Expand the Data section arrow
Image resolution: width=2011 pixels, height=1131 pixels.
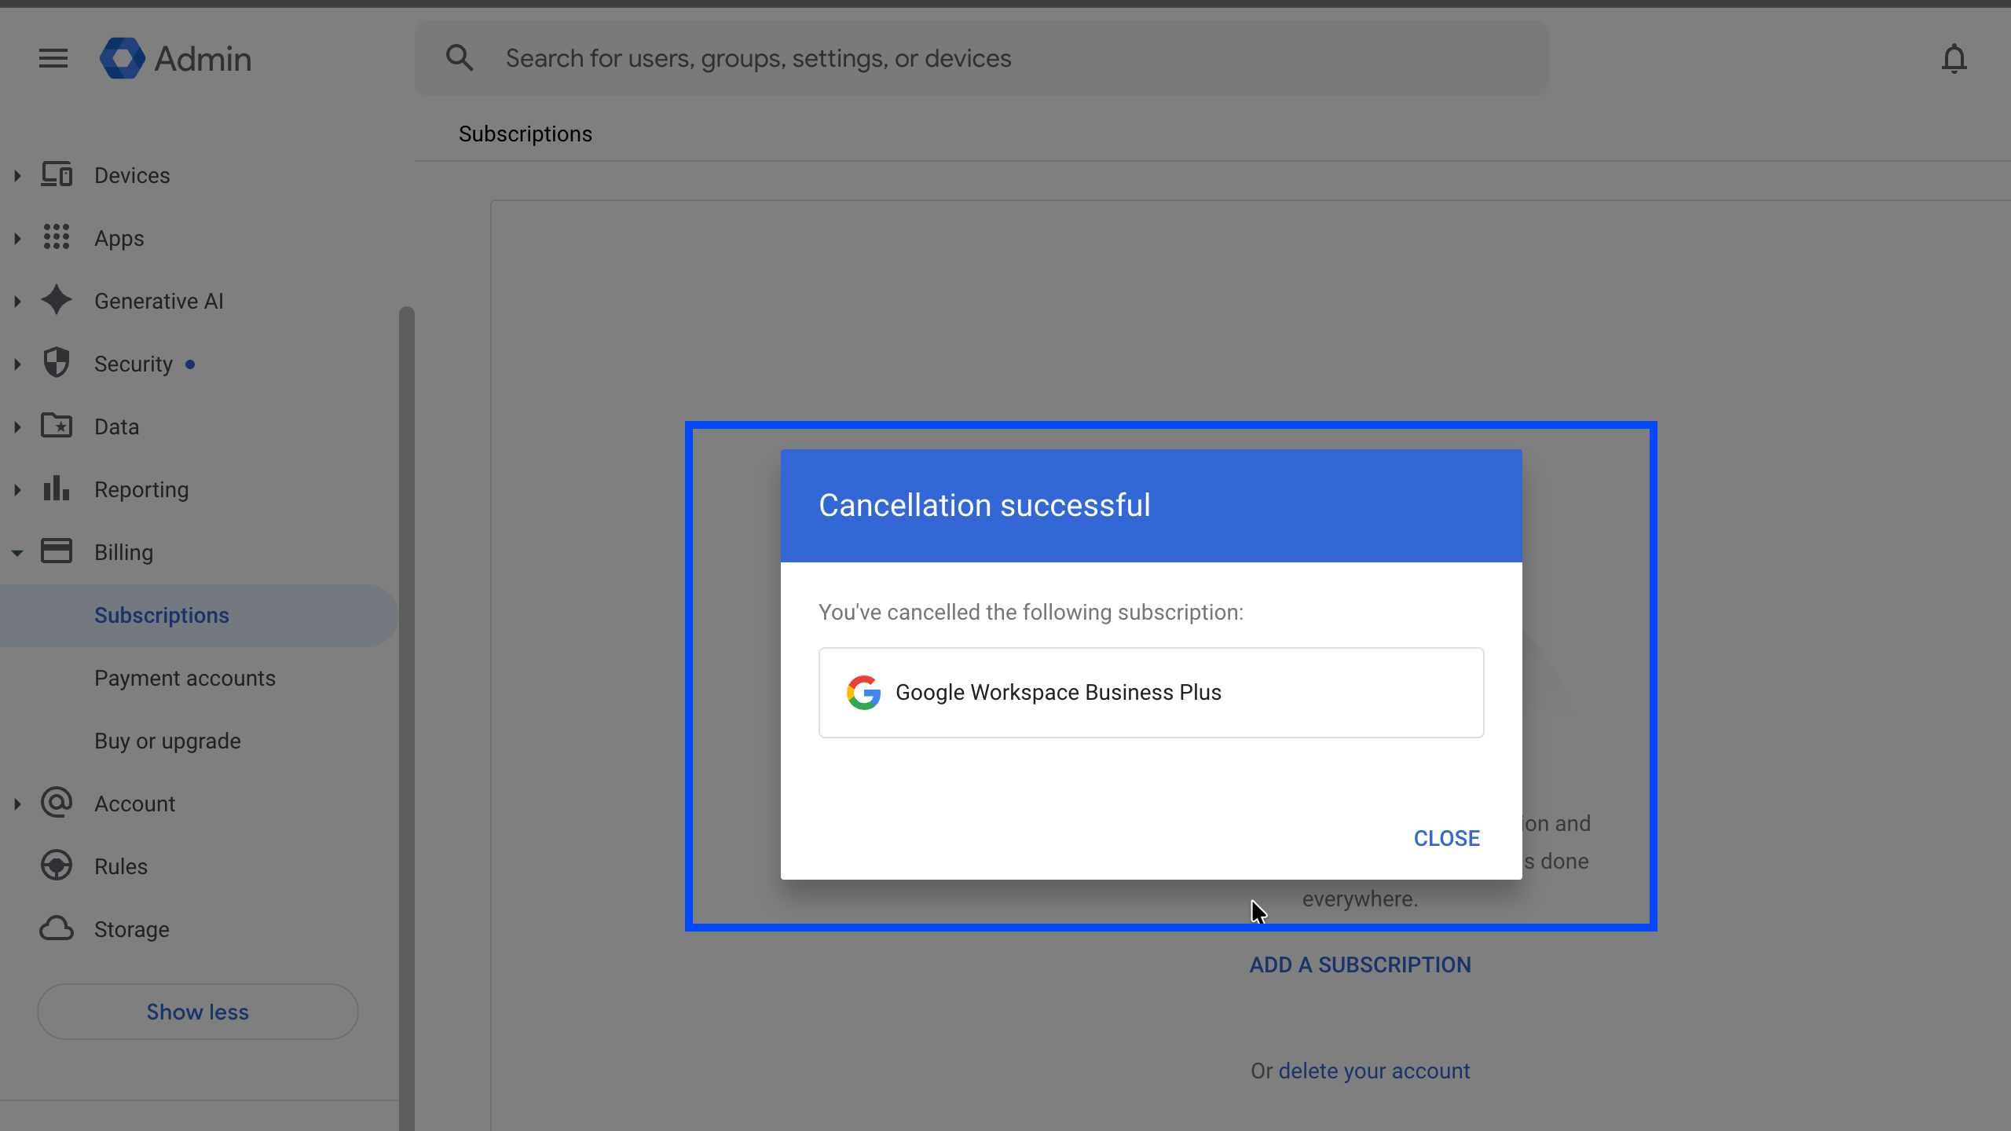click(17, 426)
